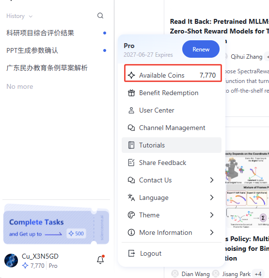
Task: Click the Renew button
Action: tap(201, 49)
